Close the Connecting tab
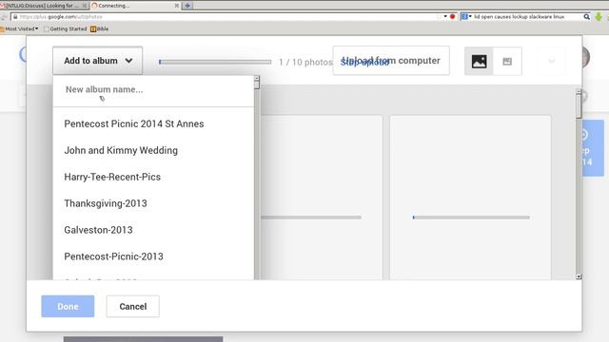Image resolution: width=609 pixels, height=342 pixels. pyautogui.click(x=177, y=6)
